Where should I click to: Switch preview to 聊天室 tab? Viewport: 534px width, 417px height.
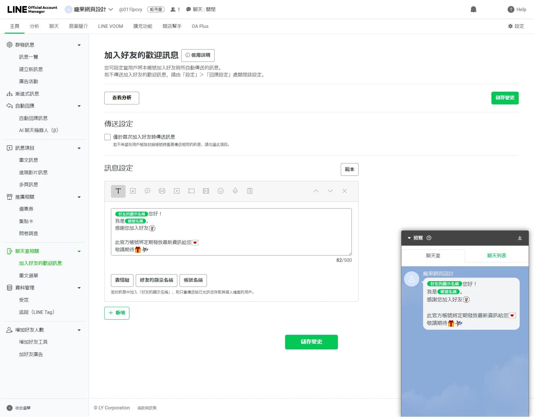click(433, 256)
